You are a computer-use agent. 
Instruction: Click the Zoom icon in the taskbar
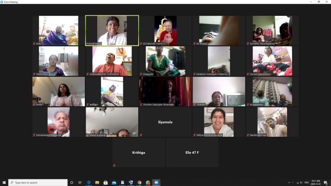[156, 182]
